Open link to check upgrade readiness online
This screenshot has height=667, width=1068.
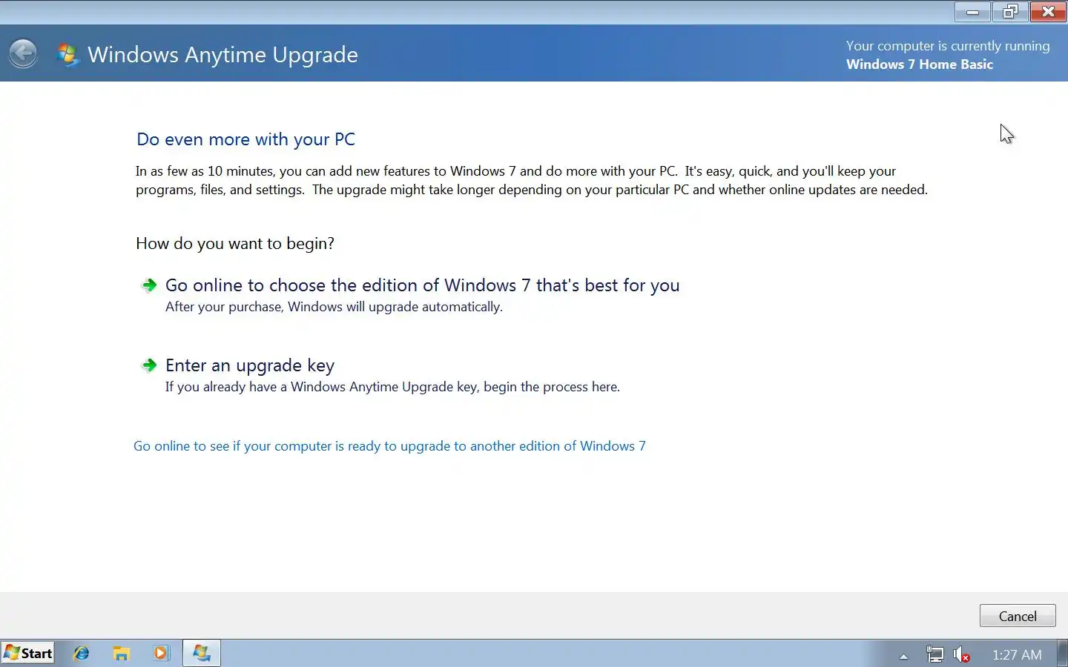coord(389,446)
